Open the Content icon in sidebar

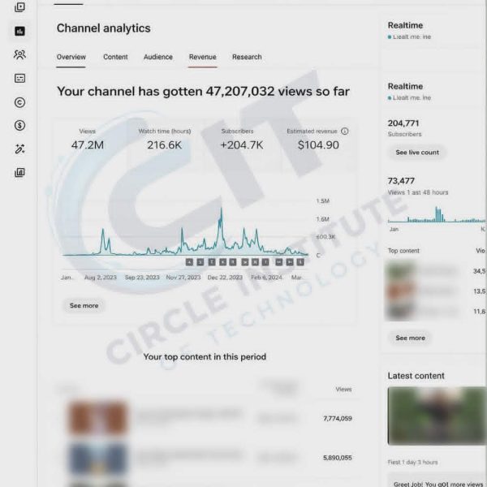(x=19, y=7)
